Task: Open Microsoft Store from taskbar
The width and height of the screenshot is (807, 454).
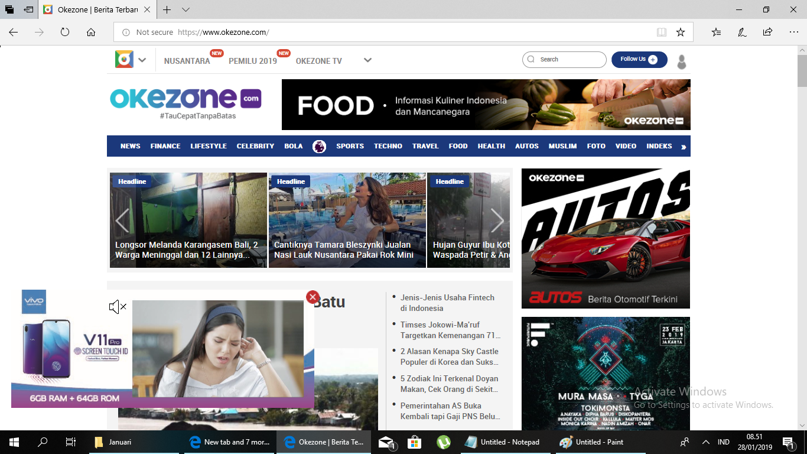Action: click(x=414, y=442)
